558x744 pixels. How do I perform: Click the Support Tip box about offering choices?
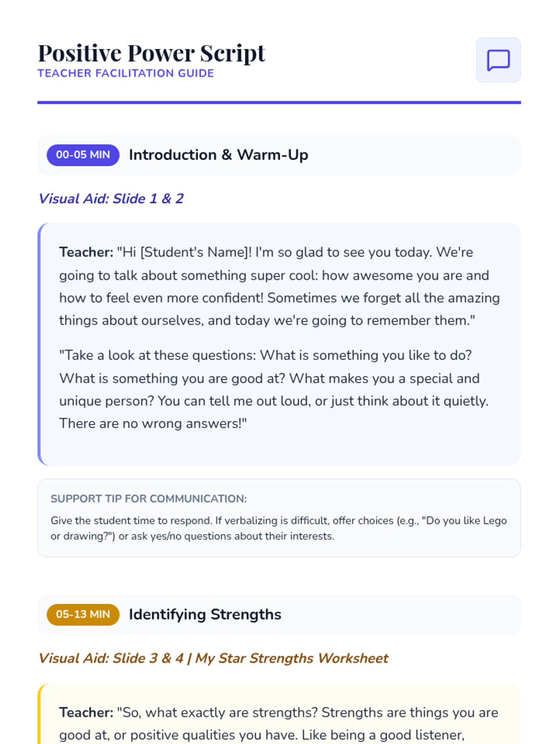[x=279, y=518]
